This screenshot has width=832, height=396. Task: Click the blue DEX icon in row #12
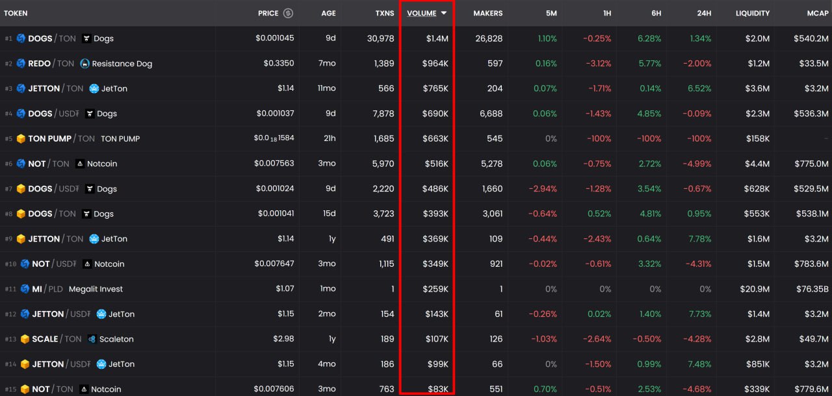(25, 314)
